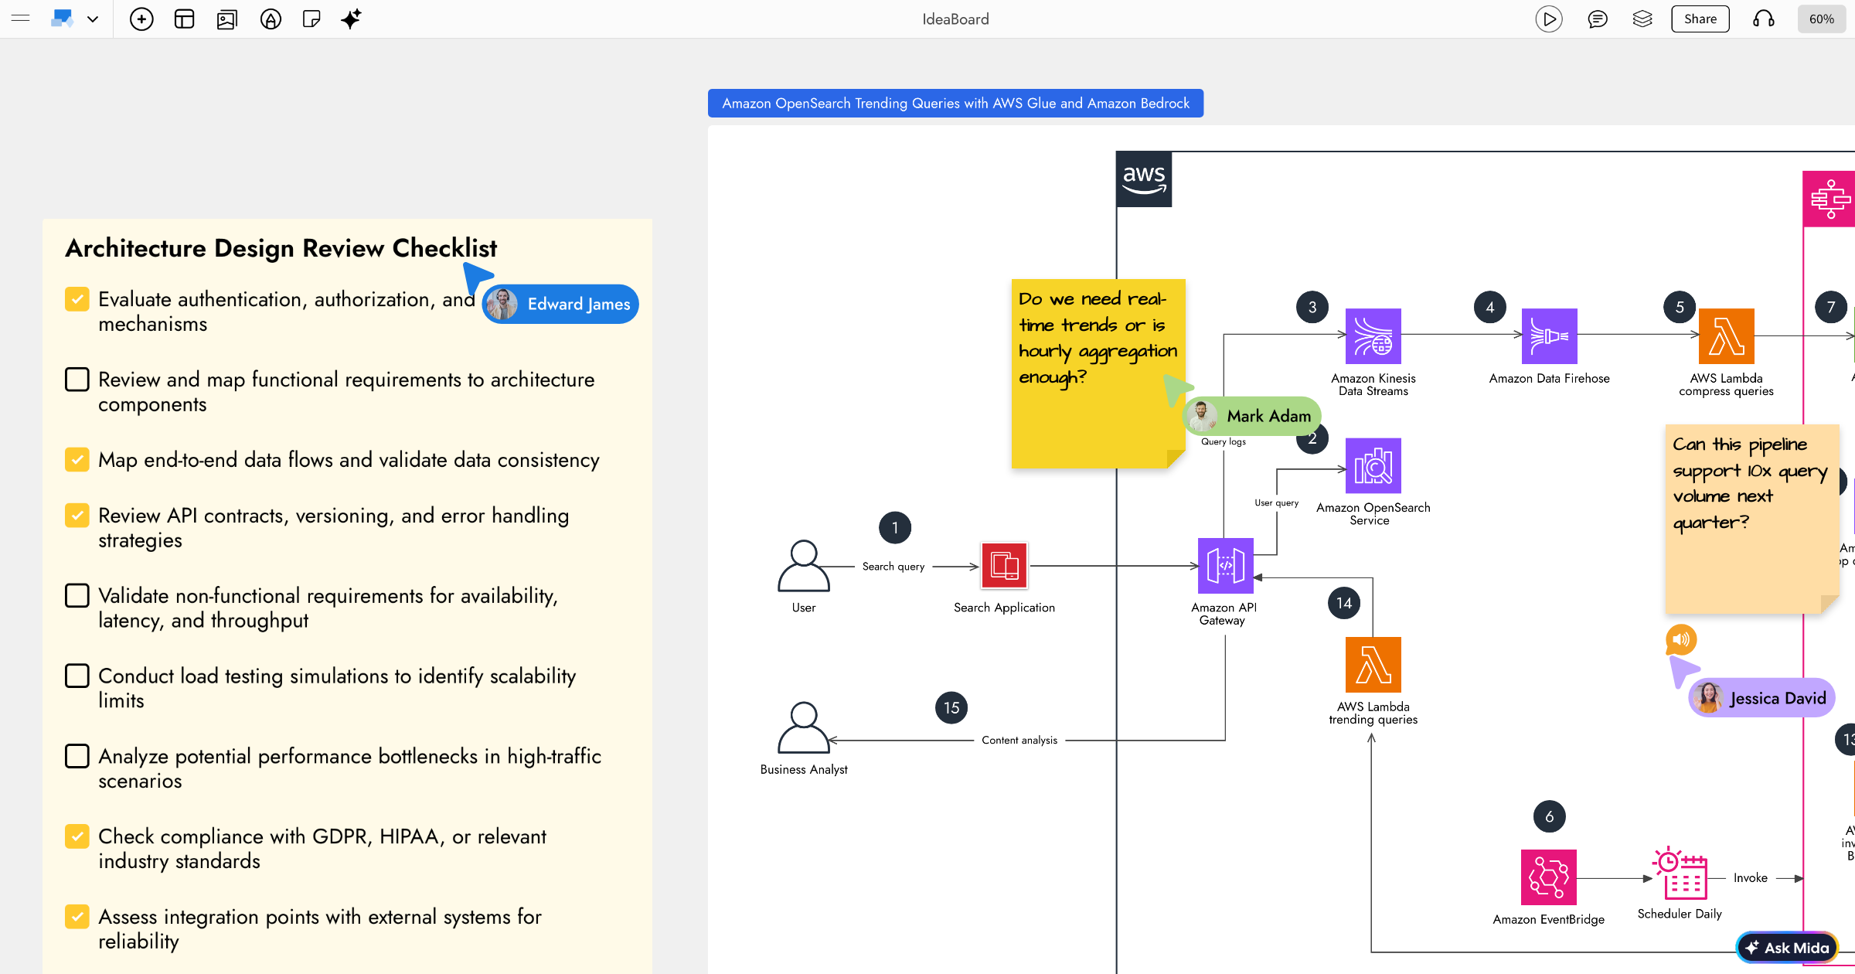Click the Edward James collaborator tag
The height and width of the screenshot is (974, 1855).
tap(560, 305)
